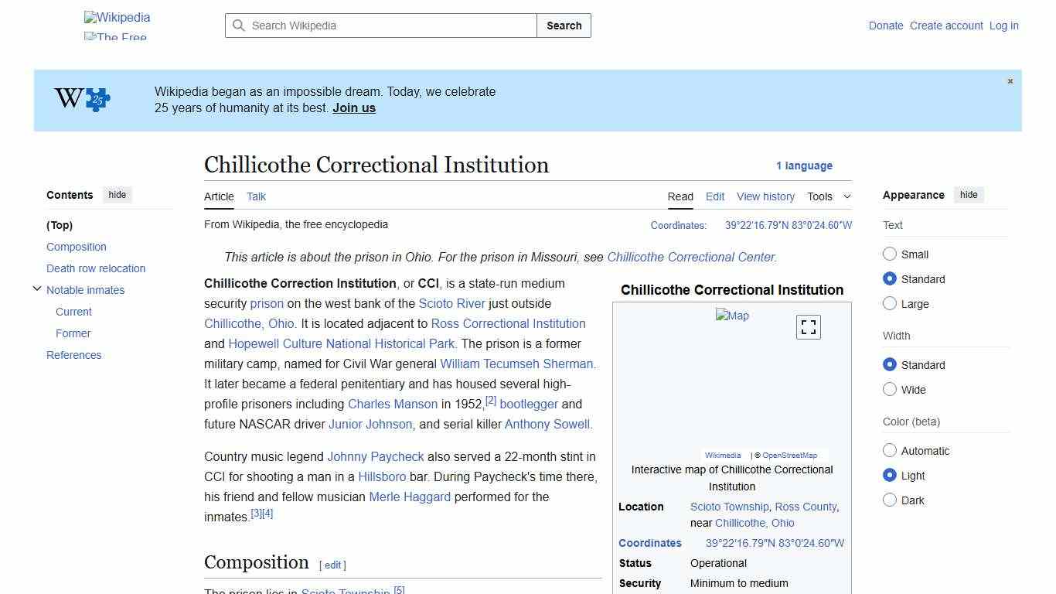The height and width of the screenshot is (594, 1056).
Task: Open the Donate page
Action: point(886,26)
